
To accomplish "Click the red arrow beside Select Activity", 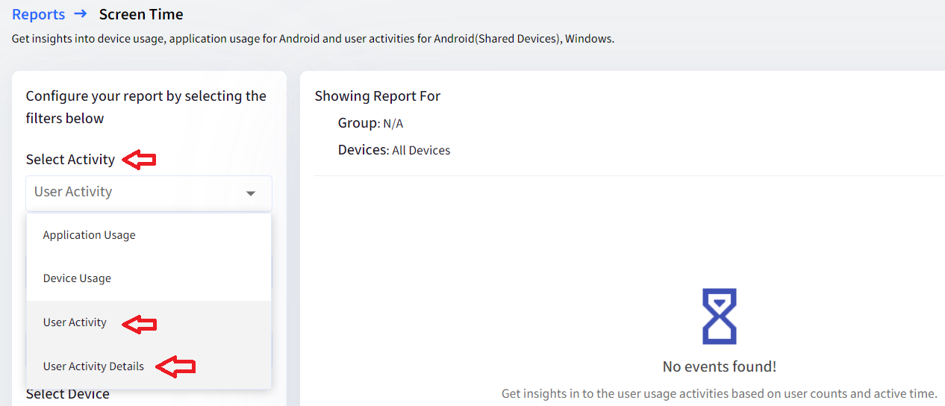I will (139, 159).
